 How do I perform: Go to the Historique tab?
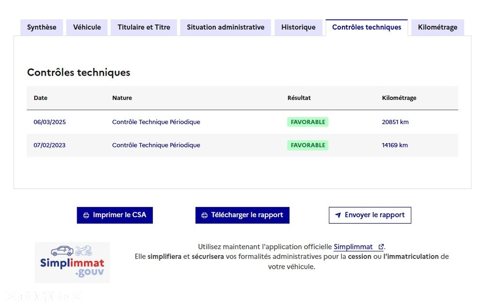298,27
